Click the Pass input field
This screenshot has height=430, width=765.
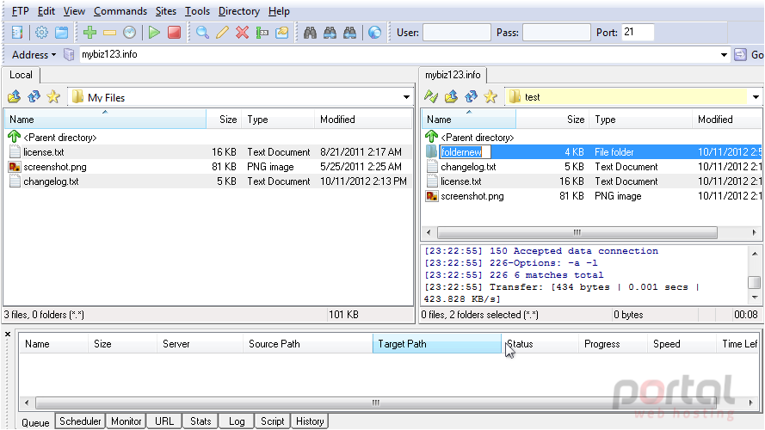(x=556, y=33)
